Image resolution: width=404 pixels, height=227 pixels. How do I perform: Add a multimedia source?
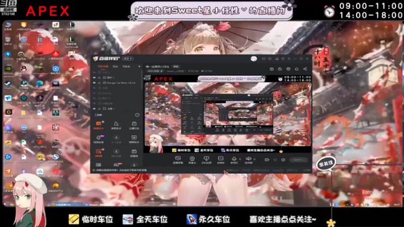click(x=221, y=160)
